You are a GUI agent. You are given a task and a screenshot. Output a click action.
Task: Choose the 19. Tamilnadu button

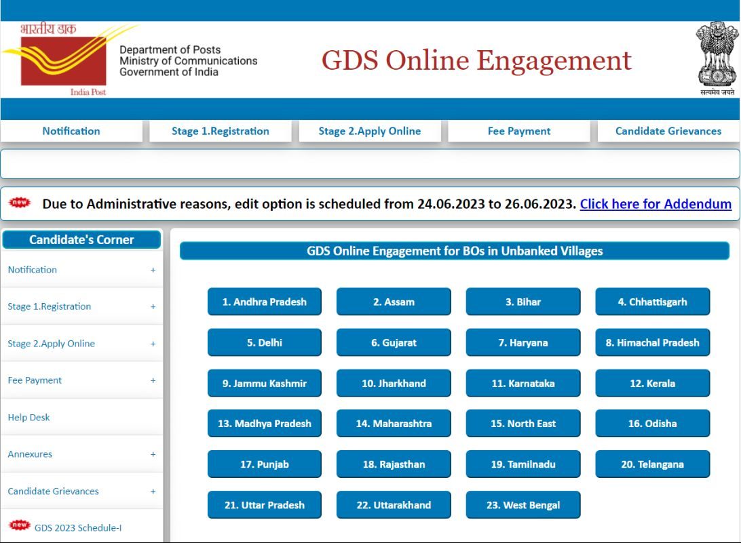point(523,464)
